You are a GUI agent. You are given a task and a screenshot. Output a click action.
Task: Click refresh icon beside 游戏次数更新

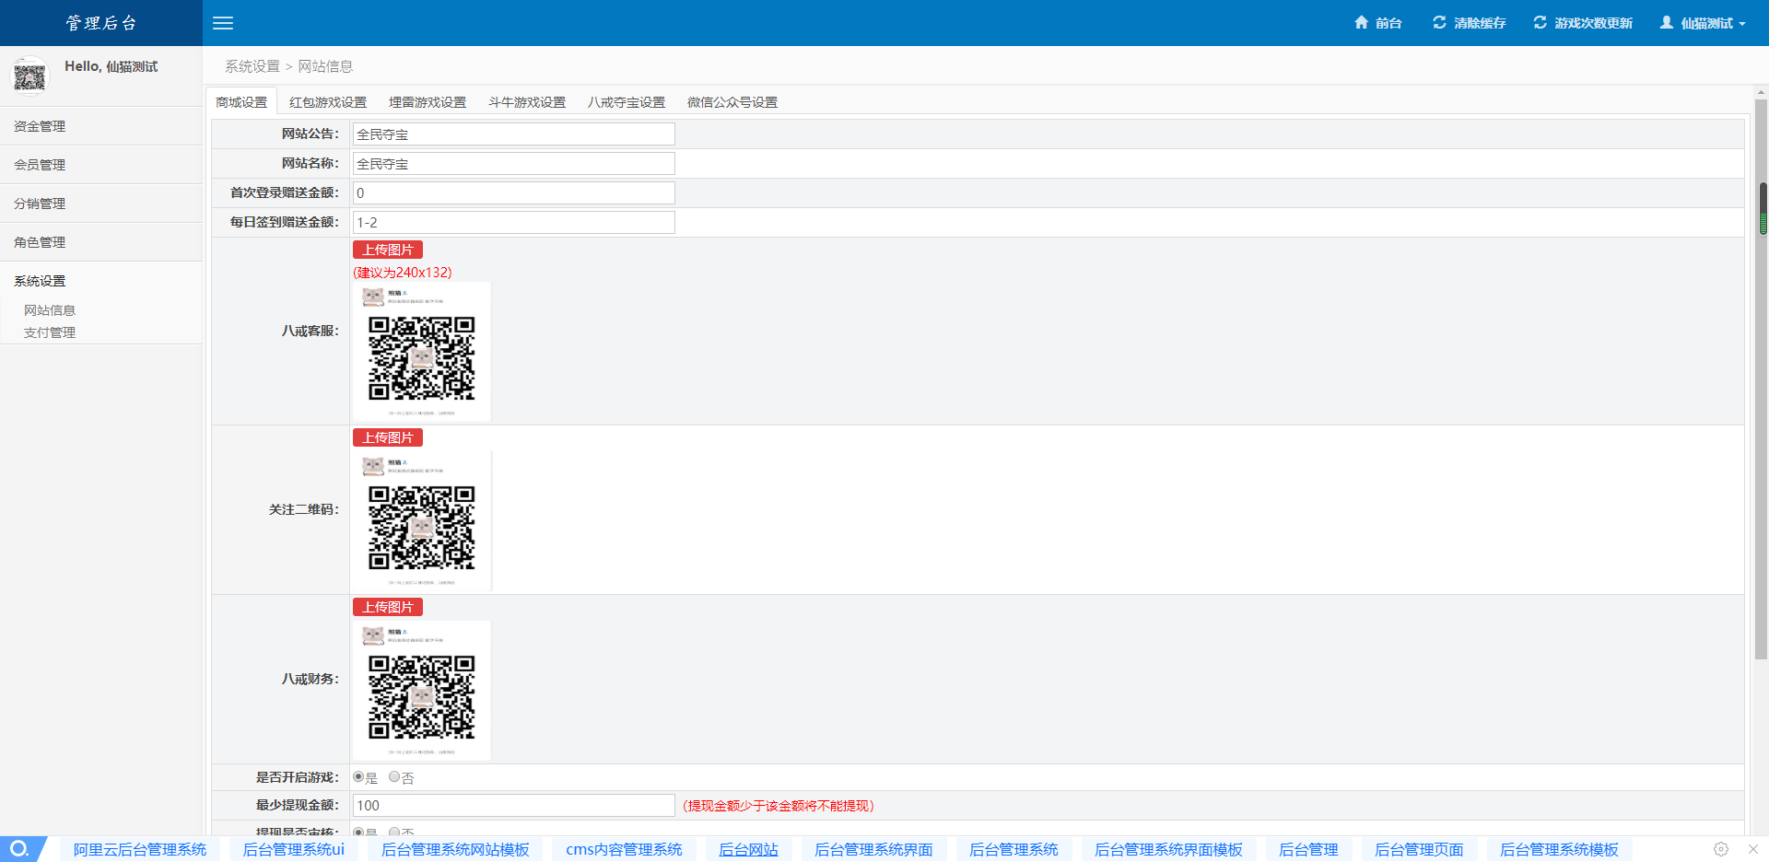[x=1540, y=22]
